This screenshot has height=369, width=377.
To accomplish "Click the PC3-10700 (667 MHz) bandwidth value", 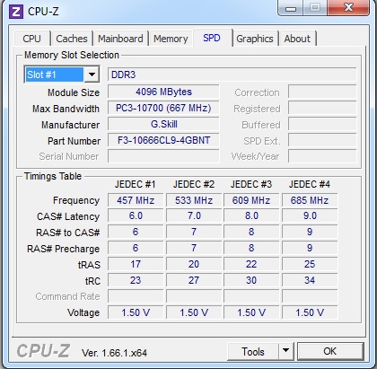I will [163, 108].
